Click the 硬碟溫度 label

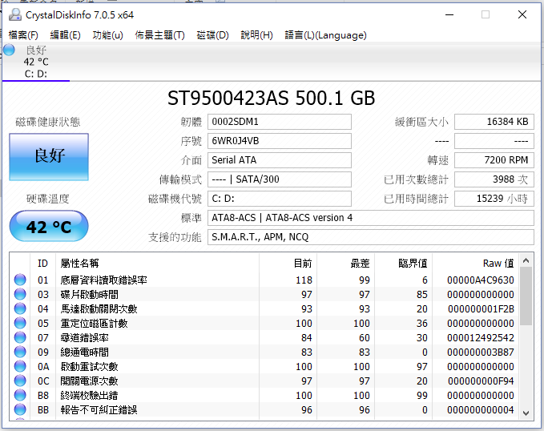coord(48,199)
